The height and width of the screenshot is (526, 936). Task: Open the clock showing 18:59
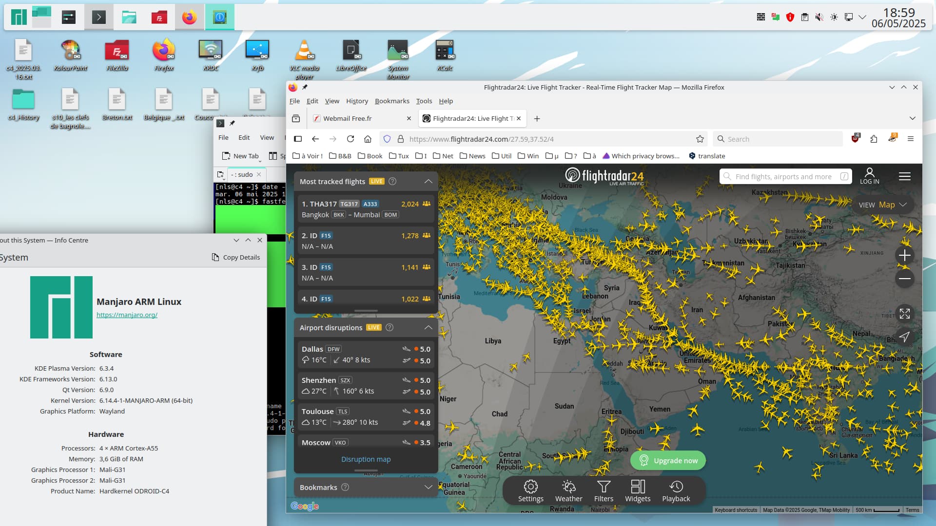click(x=898, y=18)
